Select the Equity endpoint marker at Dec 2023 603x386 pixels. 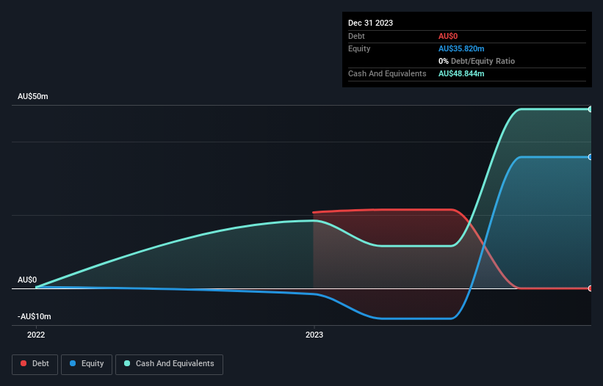coord(590,157)
